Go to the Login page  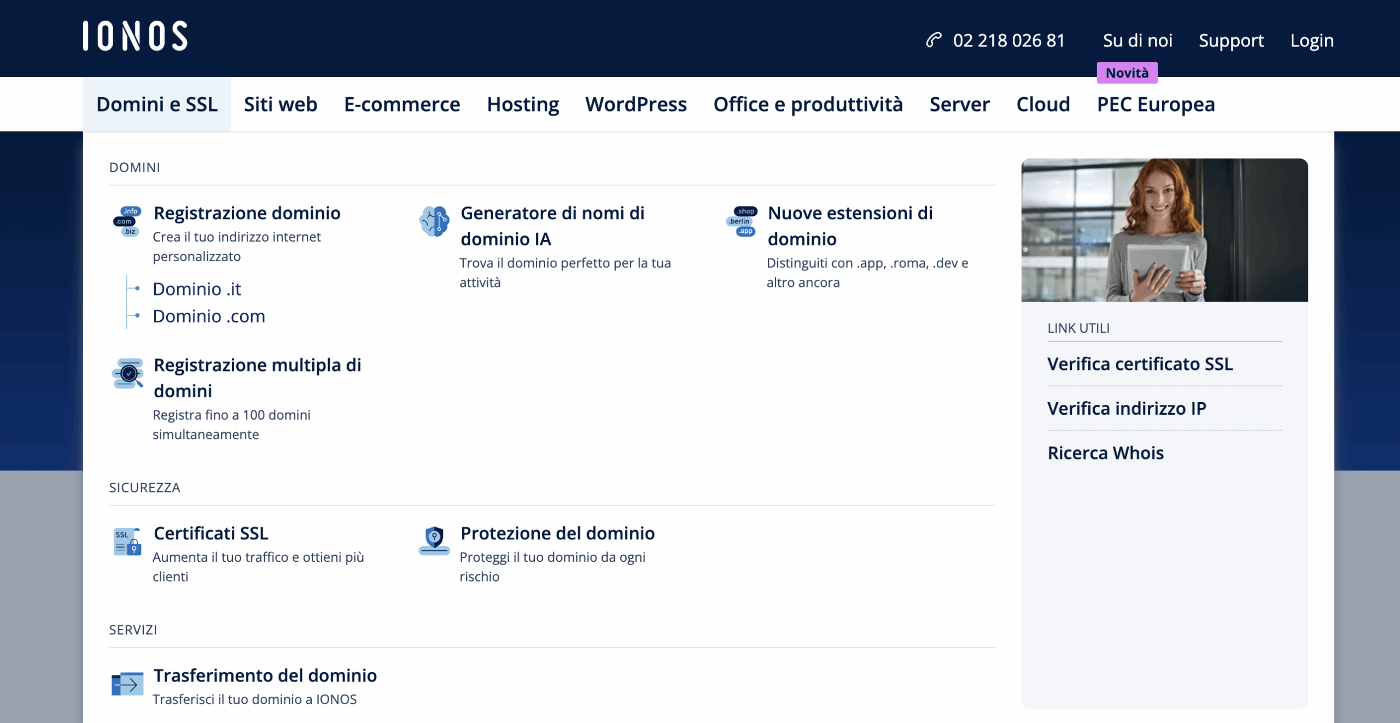coord(1311,40)
